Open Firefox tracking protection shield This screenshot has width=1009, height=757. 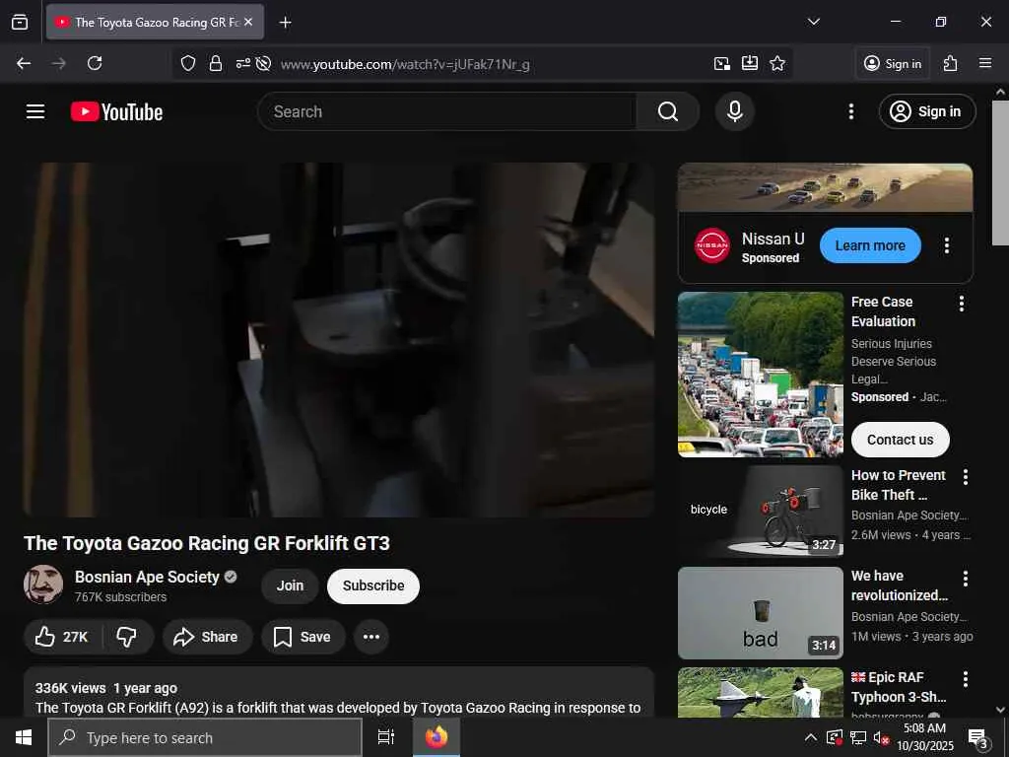pyautogui.click(x=188, y=63)
